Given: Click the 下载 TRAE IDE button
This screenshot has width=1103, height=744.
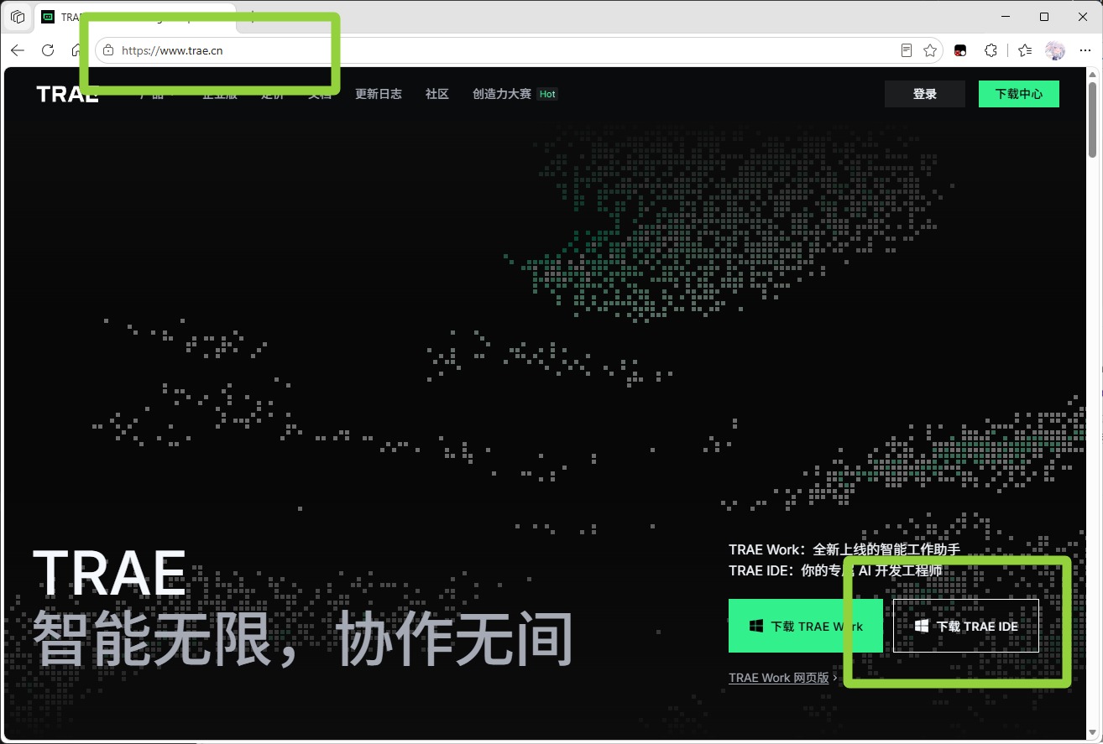Looking at the screenshot, I should (966, 626).
